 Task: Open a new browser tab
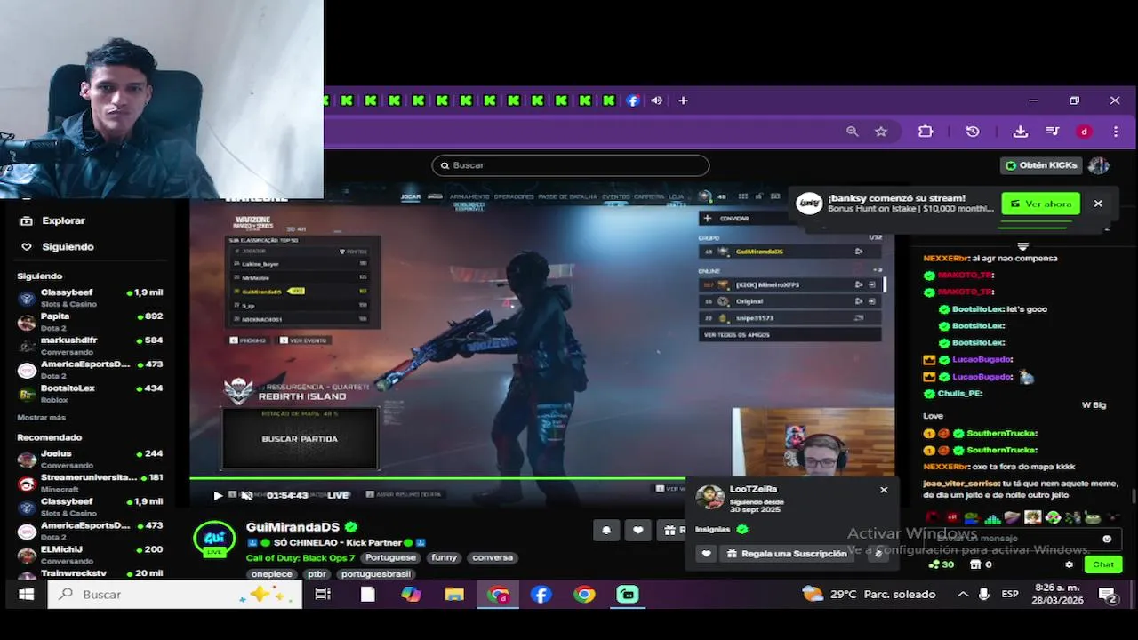pos(683,100)
